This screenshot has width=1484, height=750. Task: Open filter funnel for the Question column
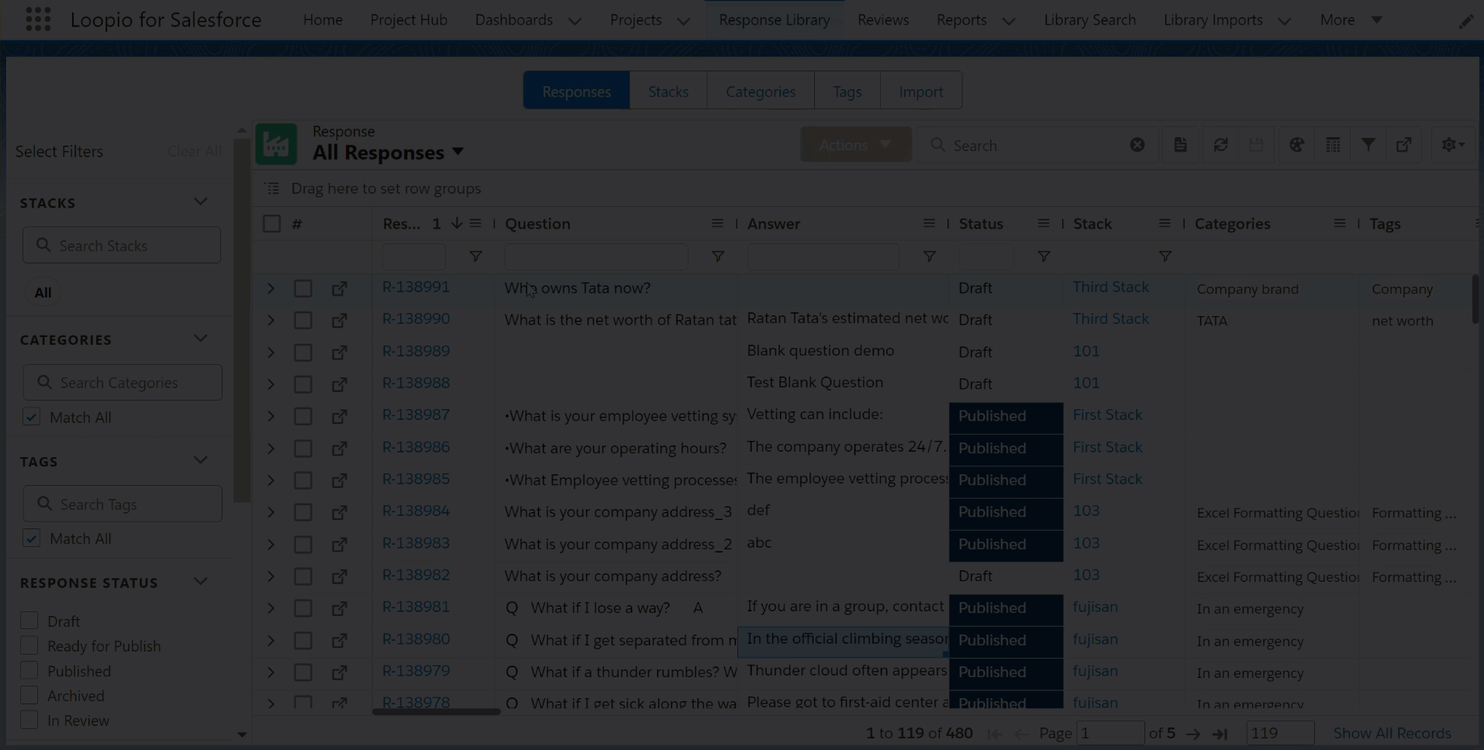718,256
